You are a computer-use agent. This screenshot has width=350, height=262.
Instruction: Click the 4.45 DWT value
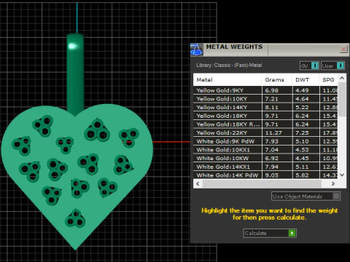tap(302, 159)
